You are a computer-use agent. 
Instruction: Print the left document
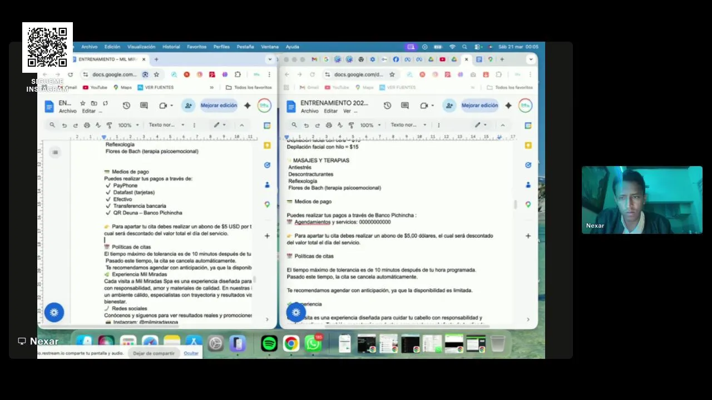(x=87, y=125)
